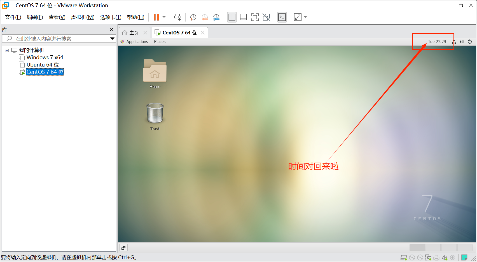The width and height of the screenshot is (477, 262).
Task: Click the CD/DVD icon next to hard disk icon
Action: [x=412, y=258]
